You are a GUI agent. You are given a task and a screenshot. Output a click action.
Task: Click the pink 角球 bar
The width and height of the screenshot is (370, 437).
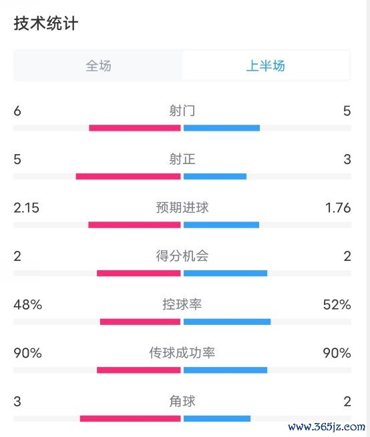point(130,418)
